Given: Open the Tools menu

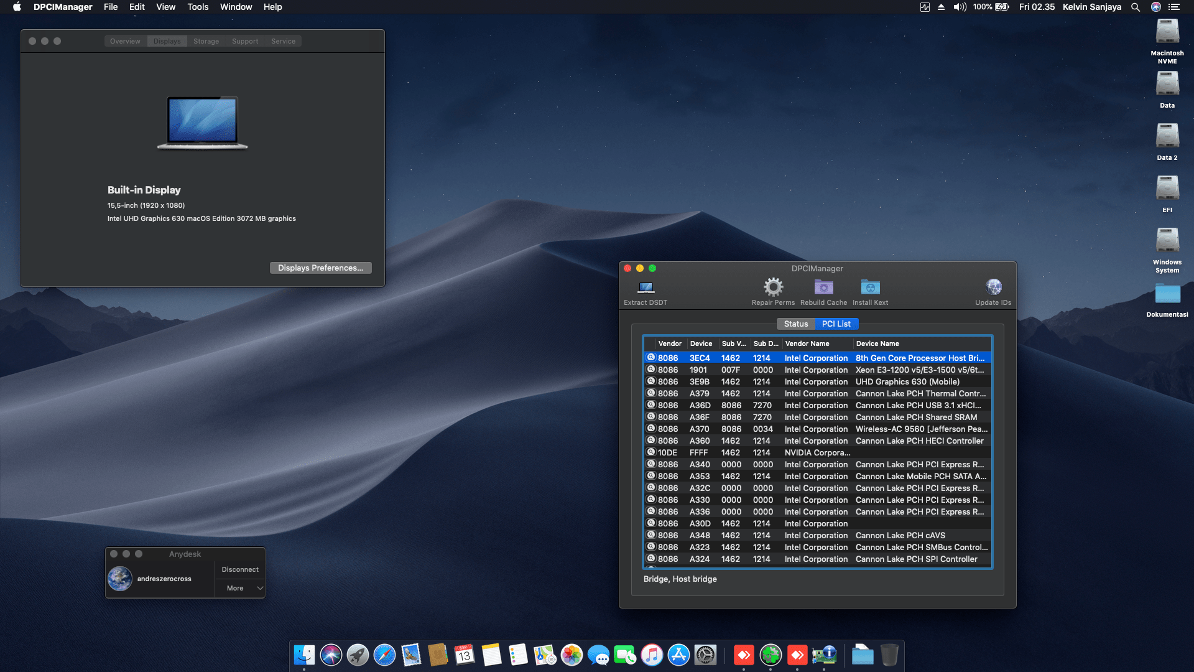Looking at the screenshot, I should [x=198, y=7].
